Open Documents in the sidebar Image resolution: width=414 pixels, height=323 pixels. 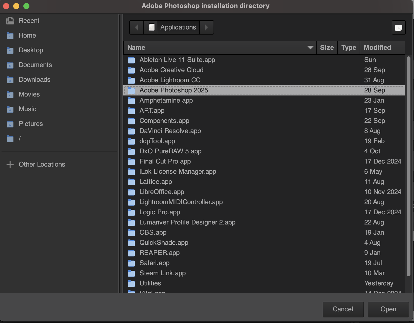point(35,65)
